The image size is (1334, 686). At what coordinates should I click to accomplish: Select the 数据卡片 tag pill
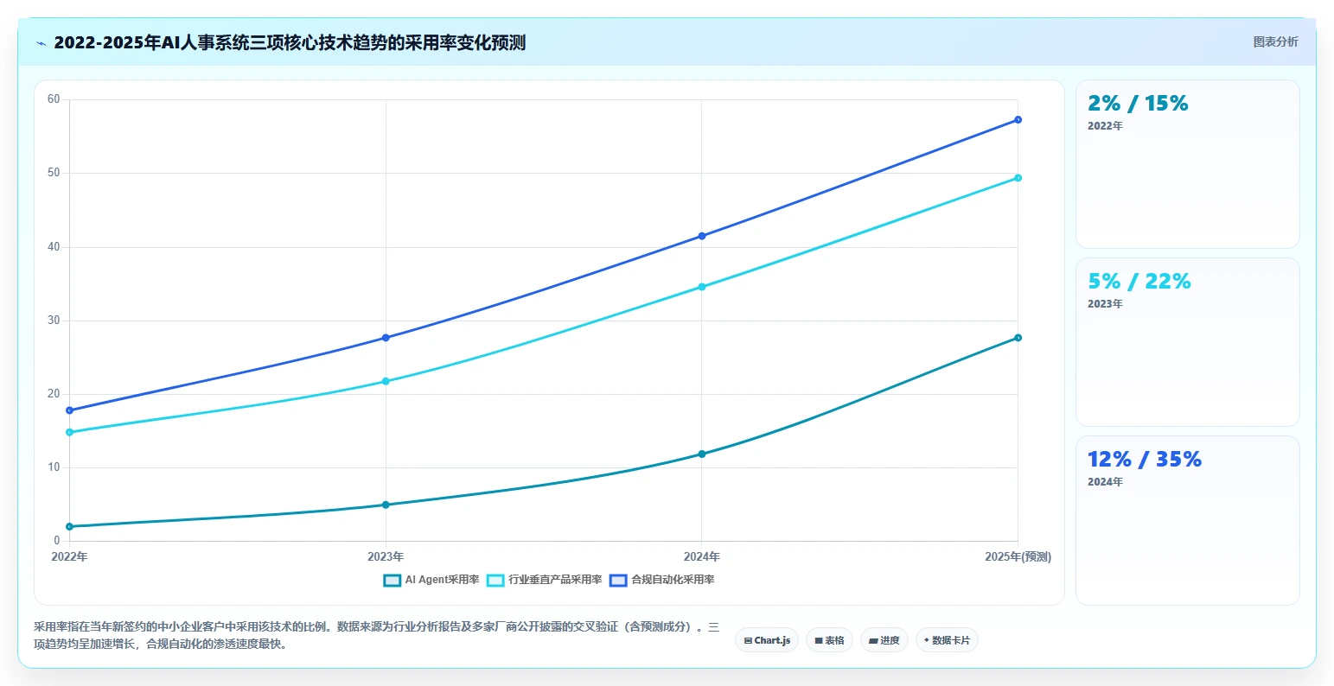947,640
